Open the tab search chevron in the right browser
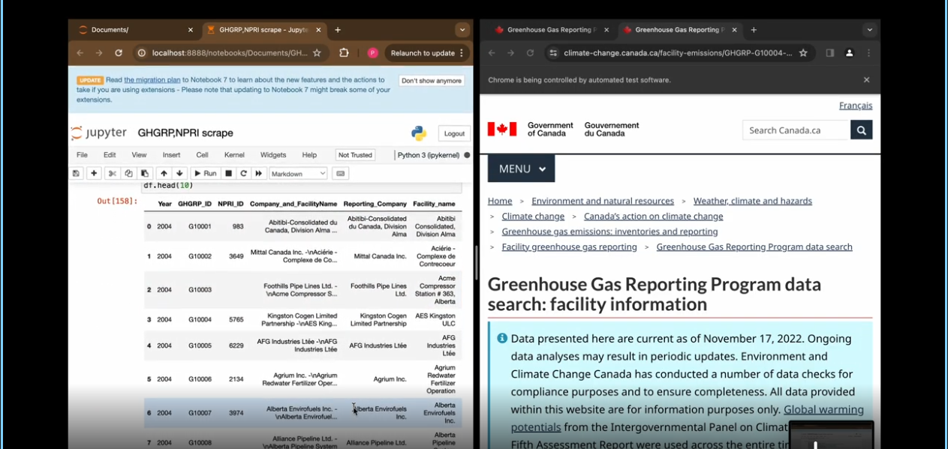The width and height of the screenshot is (948, 449). 869,30
